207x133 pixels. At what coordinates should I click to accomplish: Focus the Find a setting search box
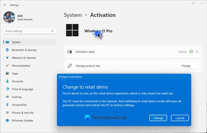[30, 31]
